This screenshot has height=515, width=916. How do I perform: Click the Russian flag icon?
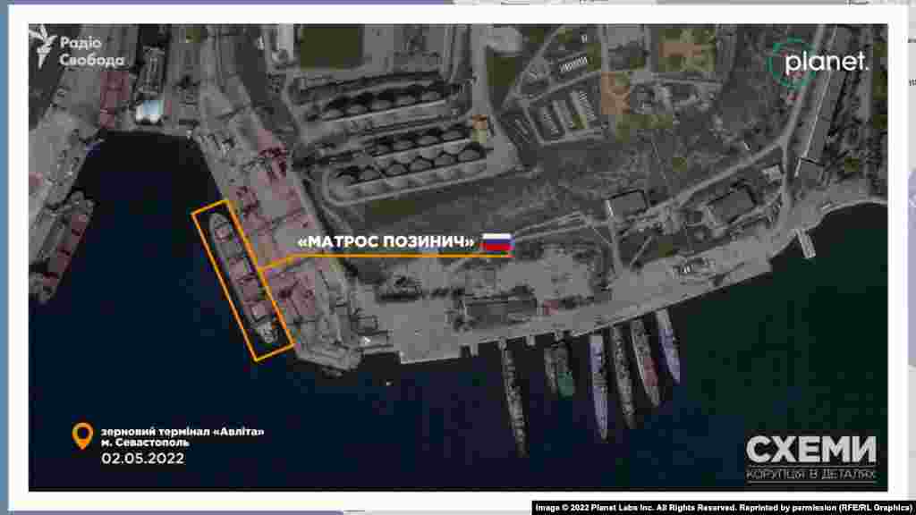pyautogui.click(x=496, y=241)
